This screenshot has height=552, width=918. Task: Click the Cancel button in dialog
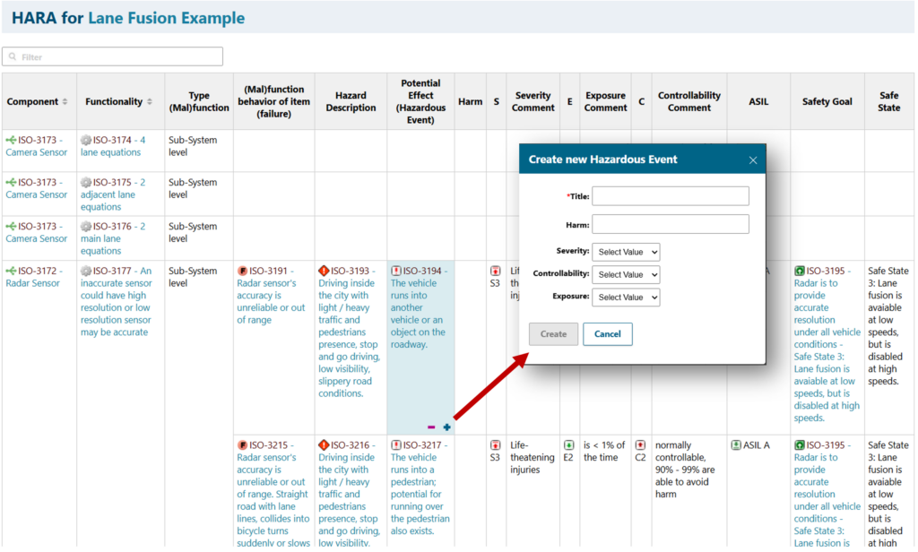click(x=608, y=334)
